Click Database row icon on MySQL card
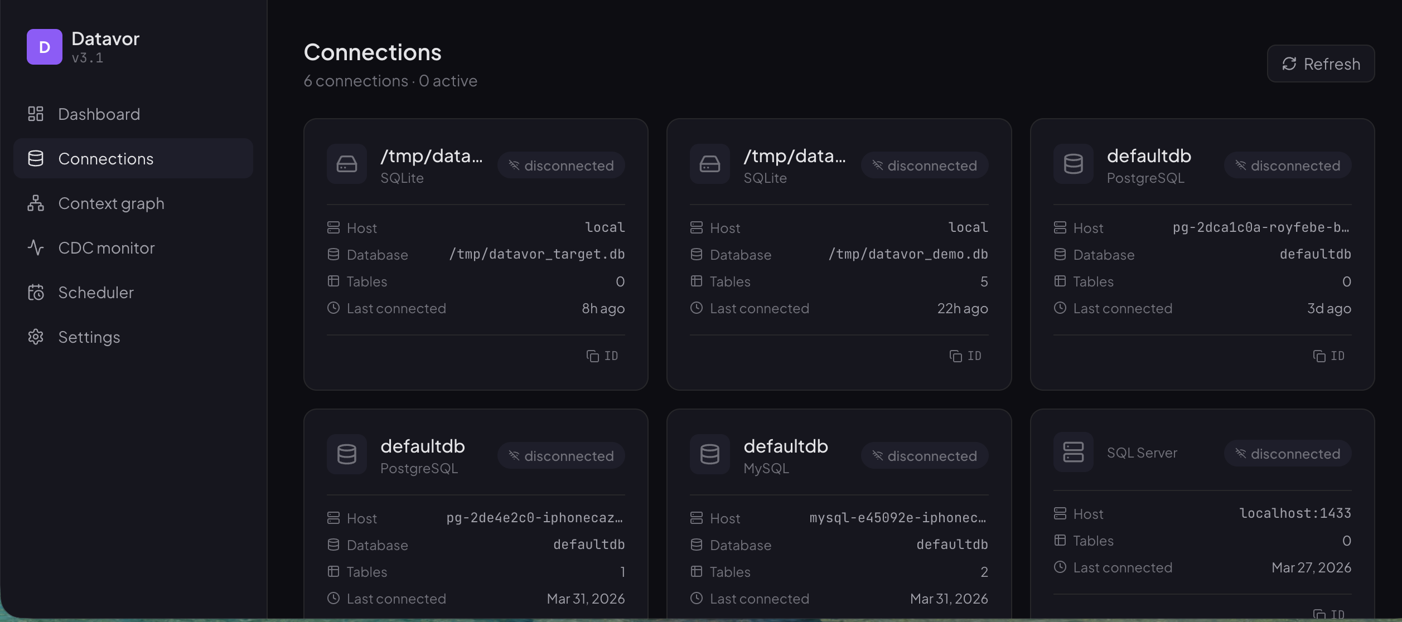Screen dimensions: 1402x622 coord(697,545)
